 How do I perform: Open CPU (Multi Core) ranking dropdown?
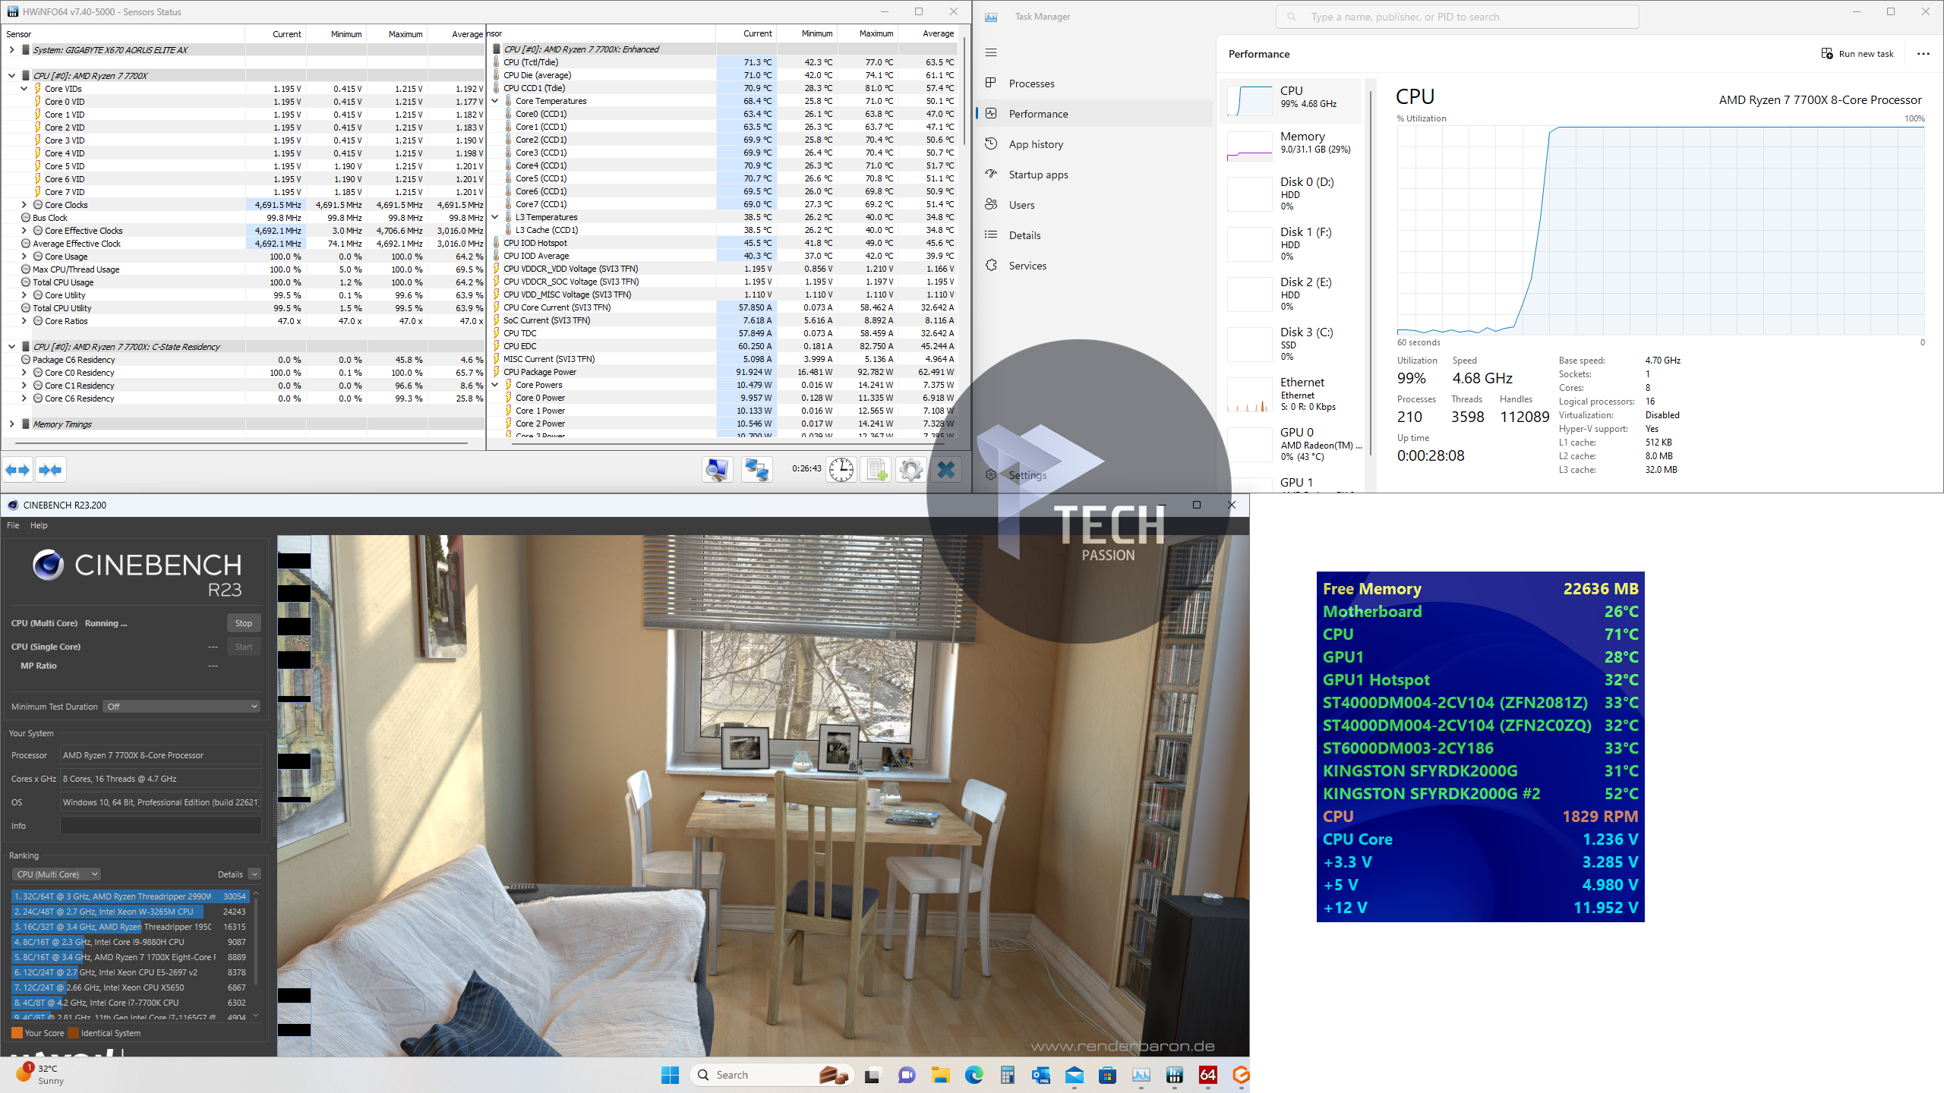coord(57,874)
